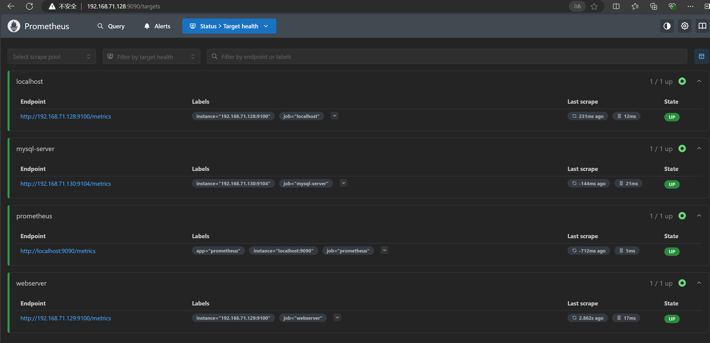This screenshot has height=343, width=710.
Task: Click the translate page icon
Action: coord(577,6)
